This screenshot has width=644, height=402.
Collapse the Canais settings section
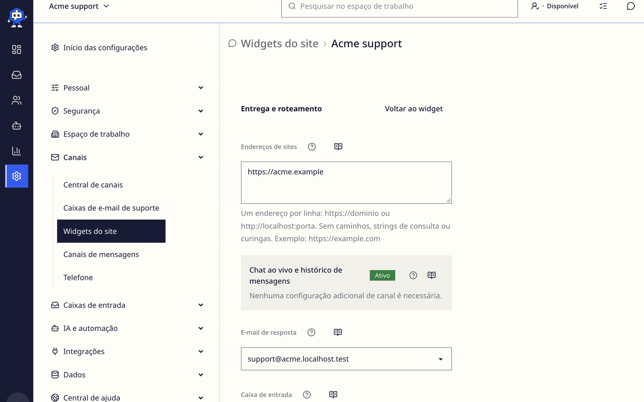[x=127, y=157]
